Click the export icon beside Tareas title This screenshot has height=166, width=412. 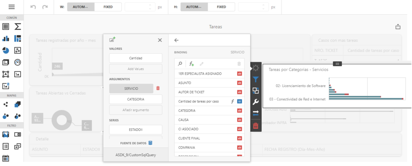398,27
